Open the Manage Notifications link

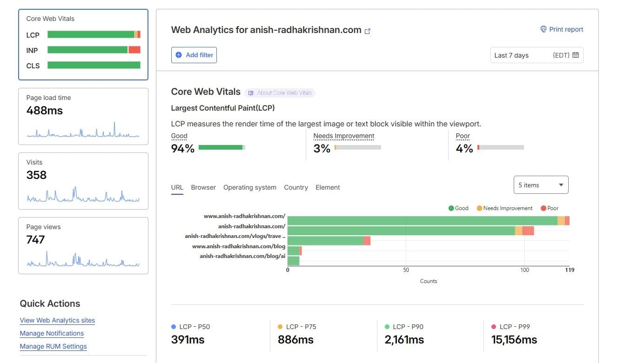tap(52, 333)
